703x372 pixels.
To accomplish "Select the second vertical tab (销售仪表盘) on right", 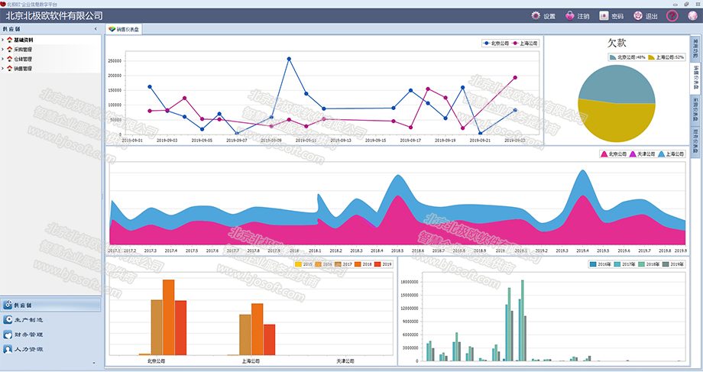I will (x=695, y=77).
